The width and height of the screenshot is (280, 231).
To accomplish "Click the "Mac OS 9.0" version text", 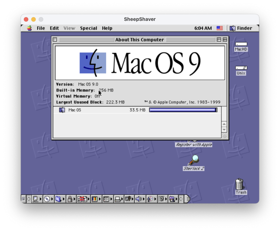I will 88,84.
